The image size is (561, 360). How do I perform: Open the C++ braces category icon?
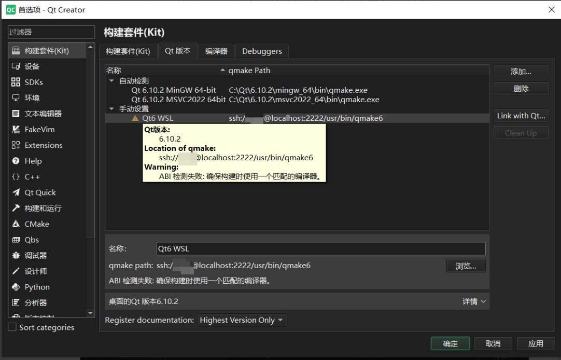tap(16, 176)
